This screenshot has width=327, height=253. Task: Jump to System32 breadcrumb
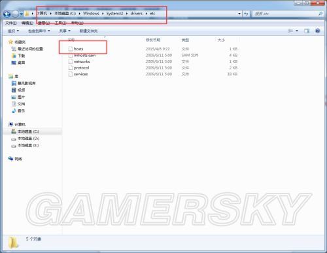click(114, 14)
